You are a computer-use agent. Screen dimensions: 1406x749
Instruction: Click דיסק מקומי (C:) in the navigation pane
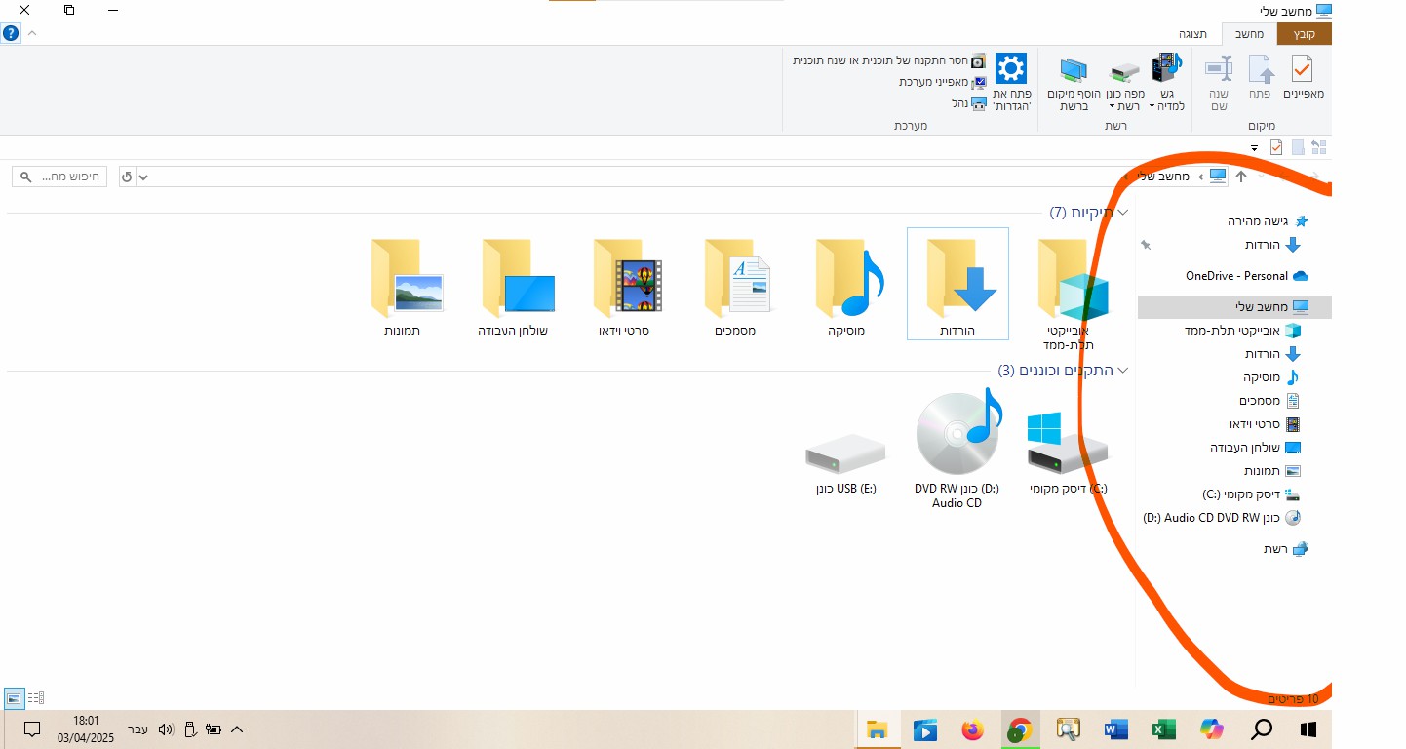click(1251, 494)
